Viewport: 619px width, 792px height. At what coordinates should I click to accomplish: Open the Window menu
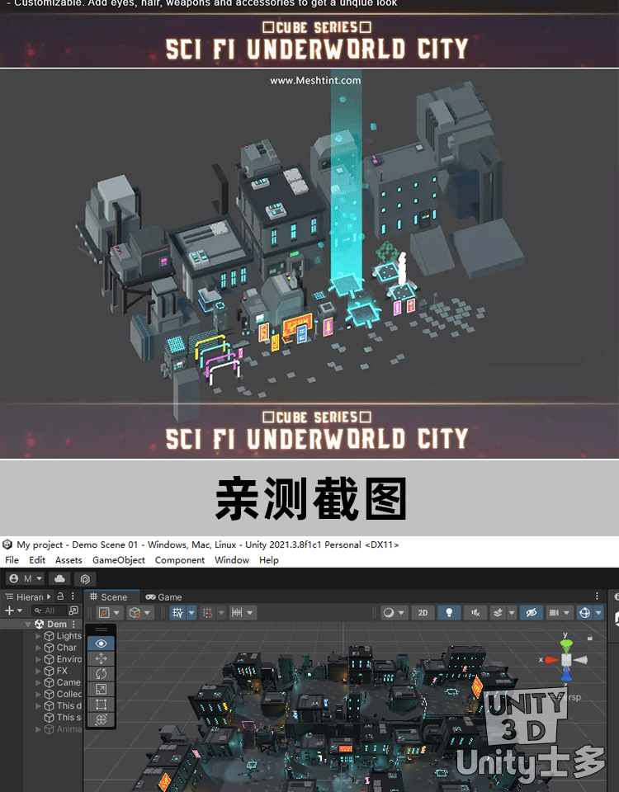(x=232, y=560)
